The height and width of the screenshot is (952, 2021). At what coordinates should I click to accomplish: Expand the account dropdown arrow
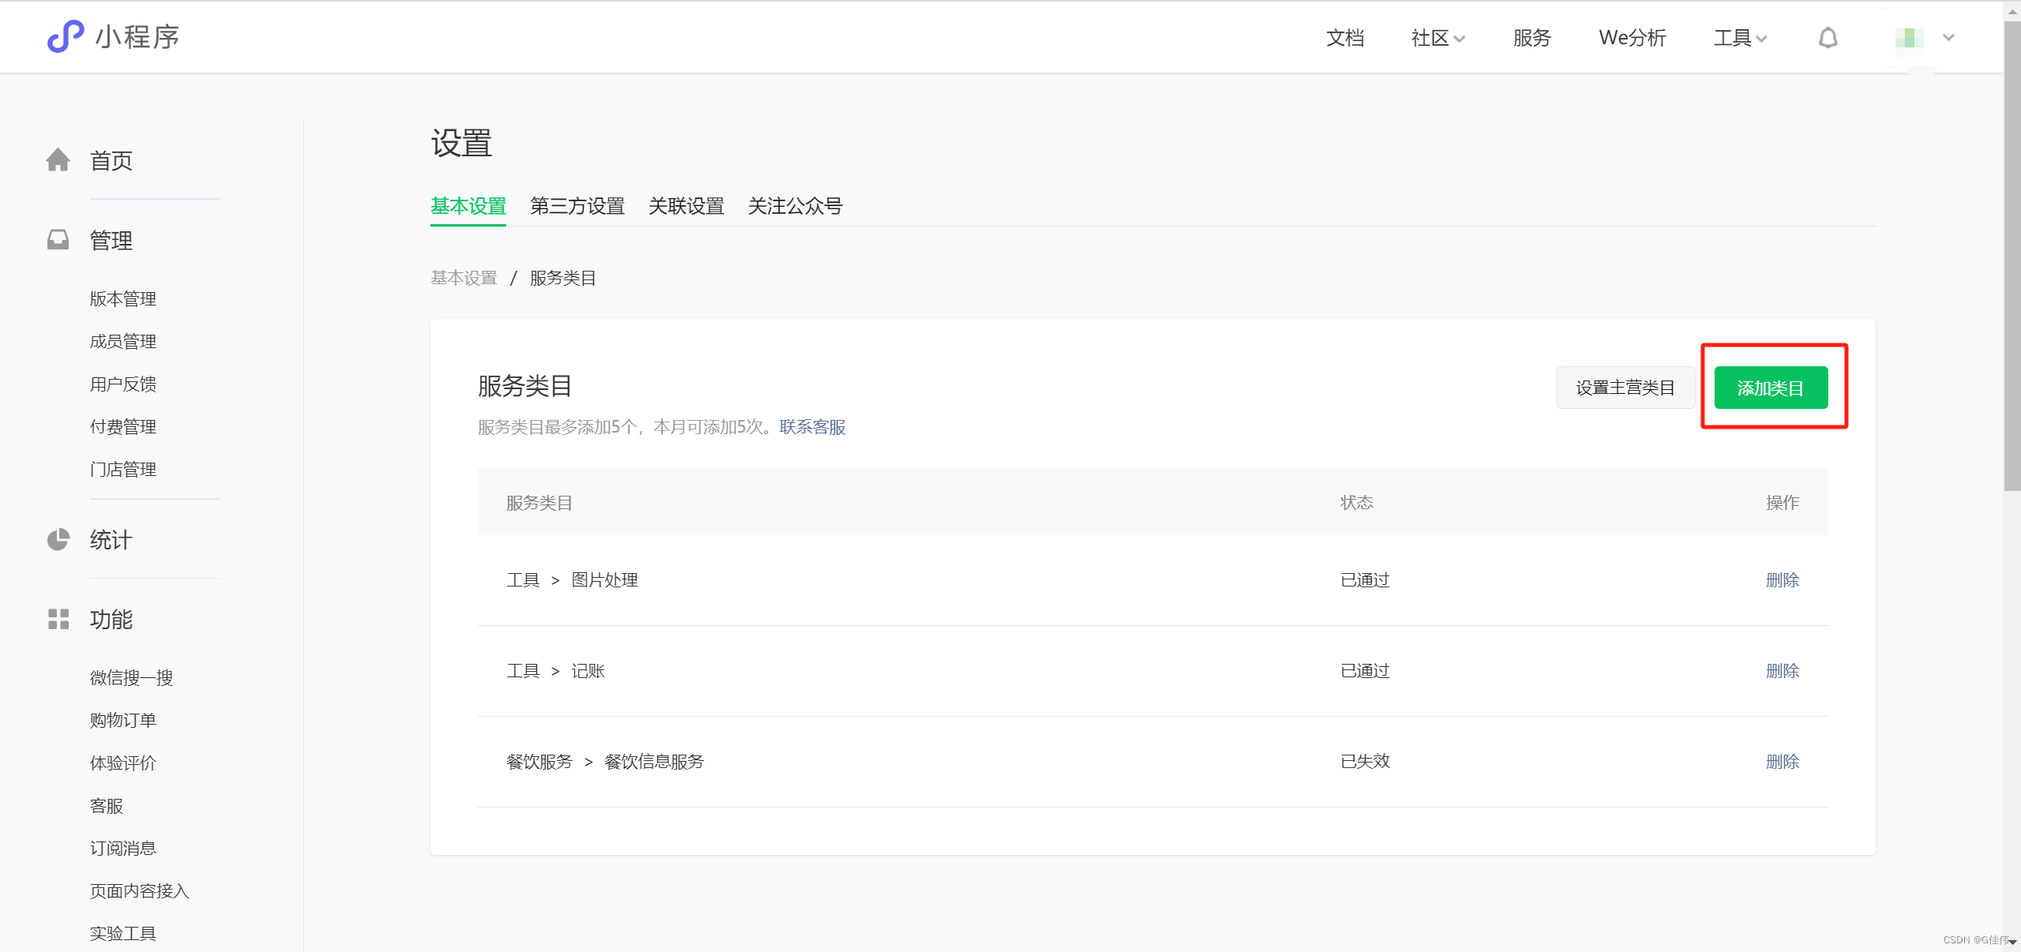pyautogui.click(x=1948, y=38)
